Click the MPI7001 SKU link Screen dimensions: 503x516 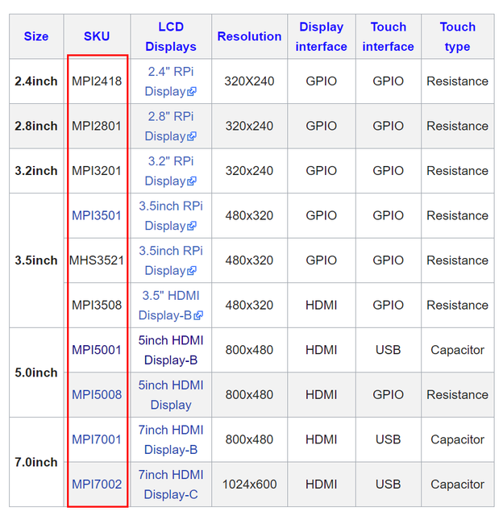click(x=97, y=439)
